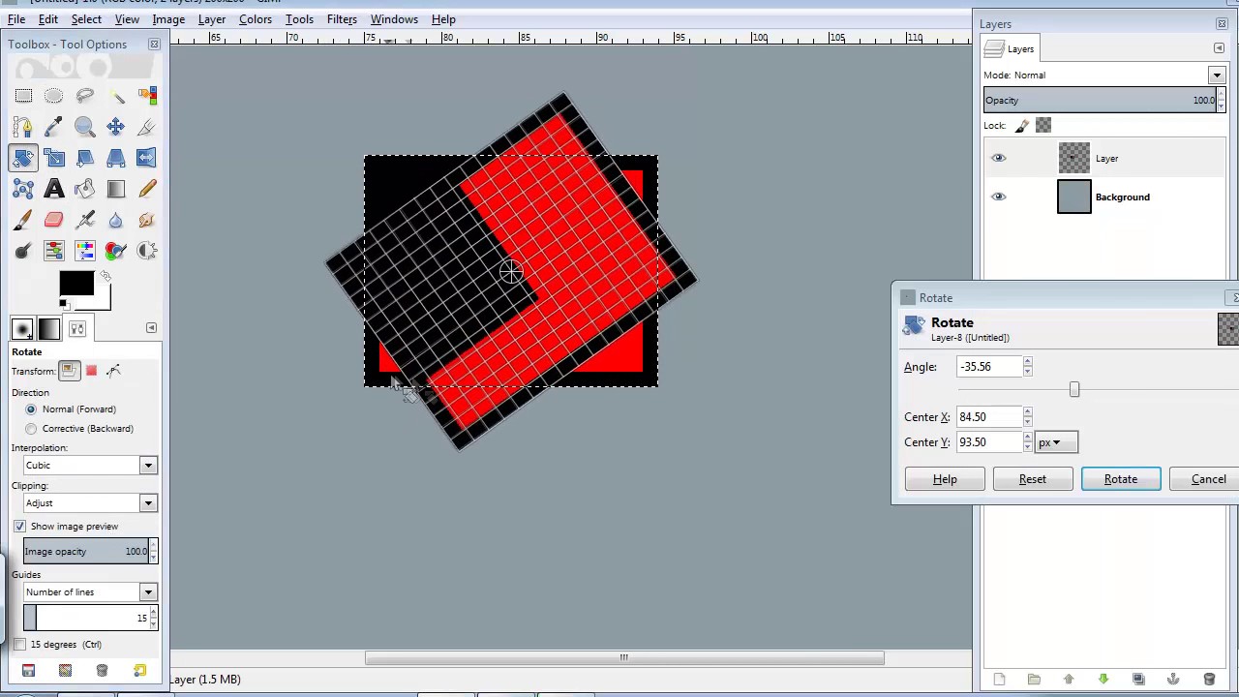Switch to the toolbox's gradient tab
The width and height of the screenshot is (1239, 697).
point(49,329)
